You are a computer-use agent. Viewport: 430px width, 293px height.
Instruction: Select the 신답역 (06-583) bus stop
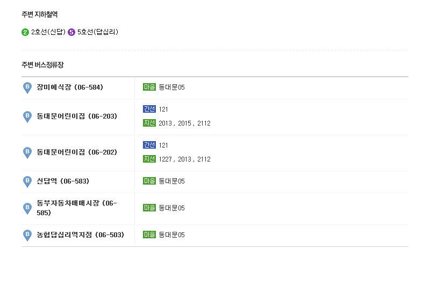click(63, 181)
